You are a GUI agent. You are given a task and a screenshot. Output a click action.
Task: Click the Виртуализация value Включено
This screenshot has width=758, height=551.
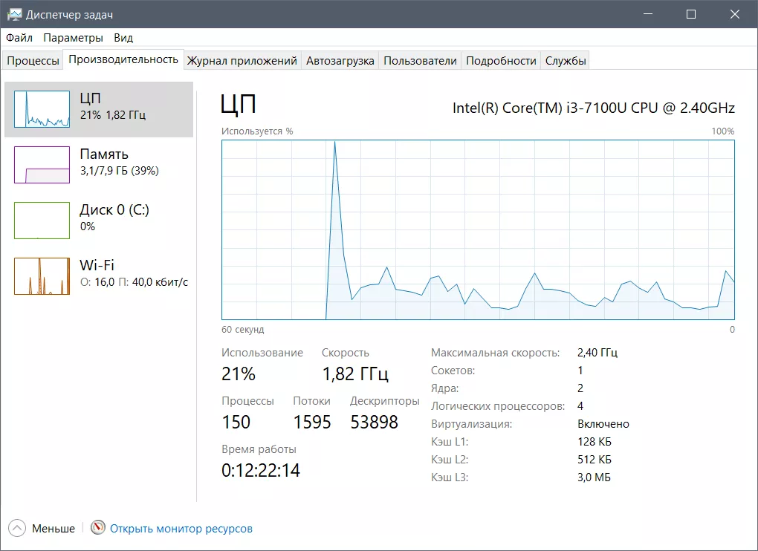click(603, 424)
